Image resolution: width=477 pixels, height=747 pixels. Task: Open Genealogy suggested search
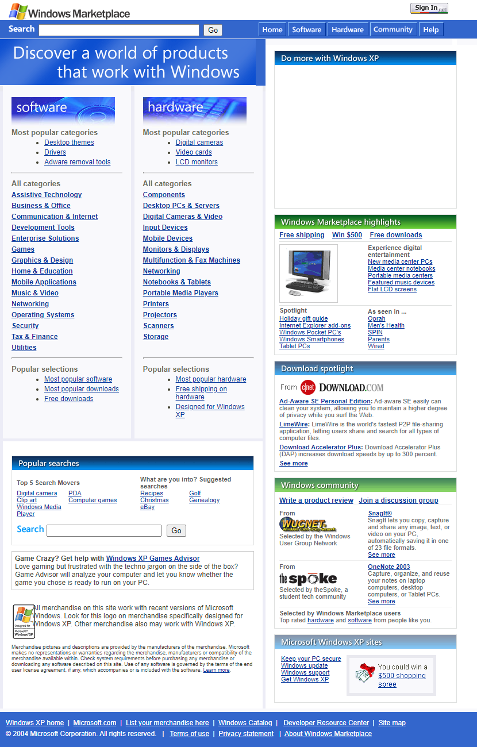205,500
